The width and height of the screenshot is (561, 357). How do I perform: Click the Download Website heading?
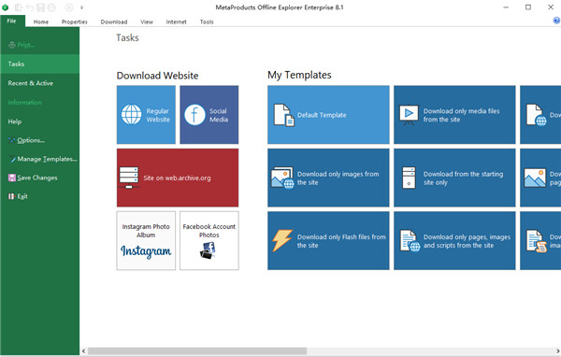[x=157, y=76]
